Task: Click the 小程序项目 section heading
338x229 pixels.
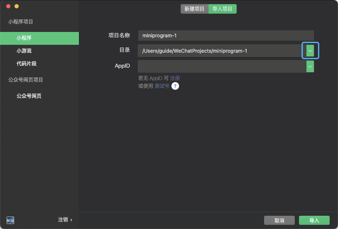Action: coord(21,22)
